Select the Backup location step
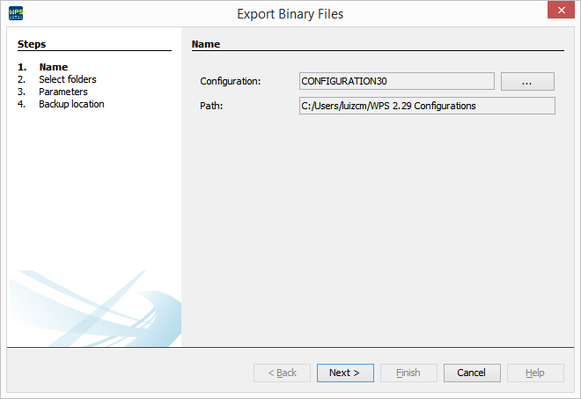This screenshot has height=399, width=581. [71, 104]
